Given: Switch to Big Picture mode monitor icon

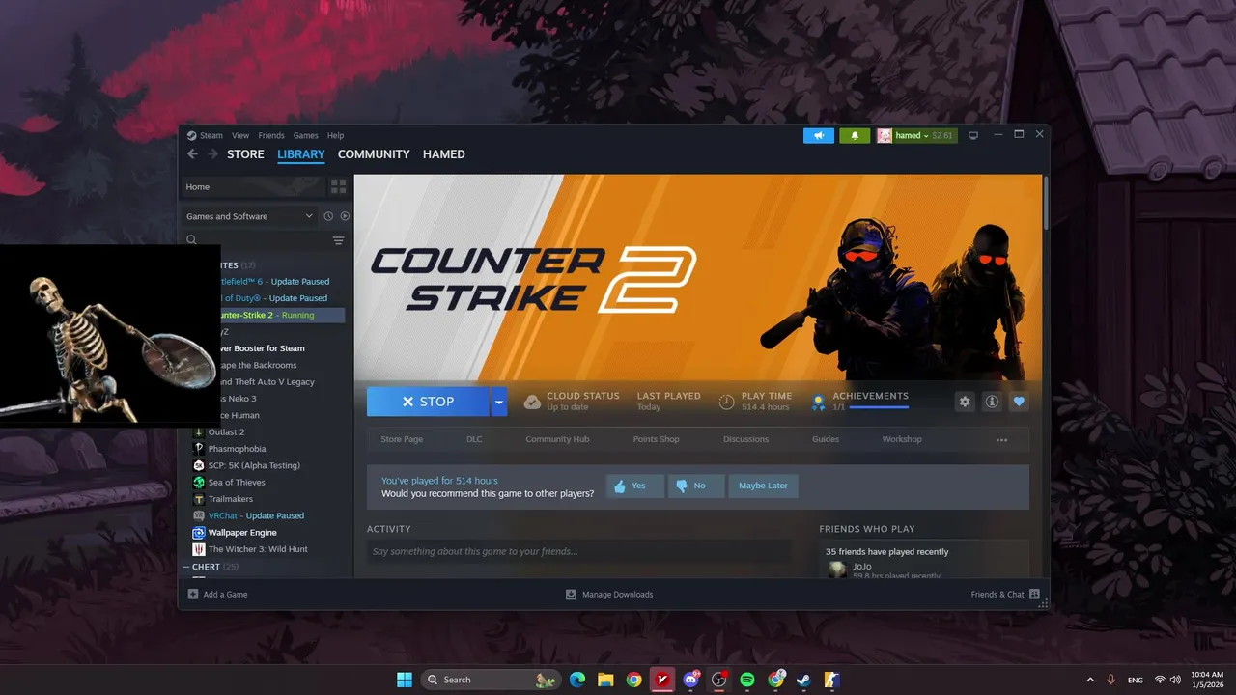Looking at the screenshot, I should [x=973, y=136].
